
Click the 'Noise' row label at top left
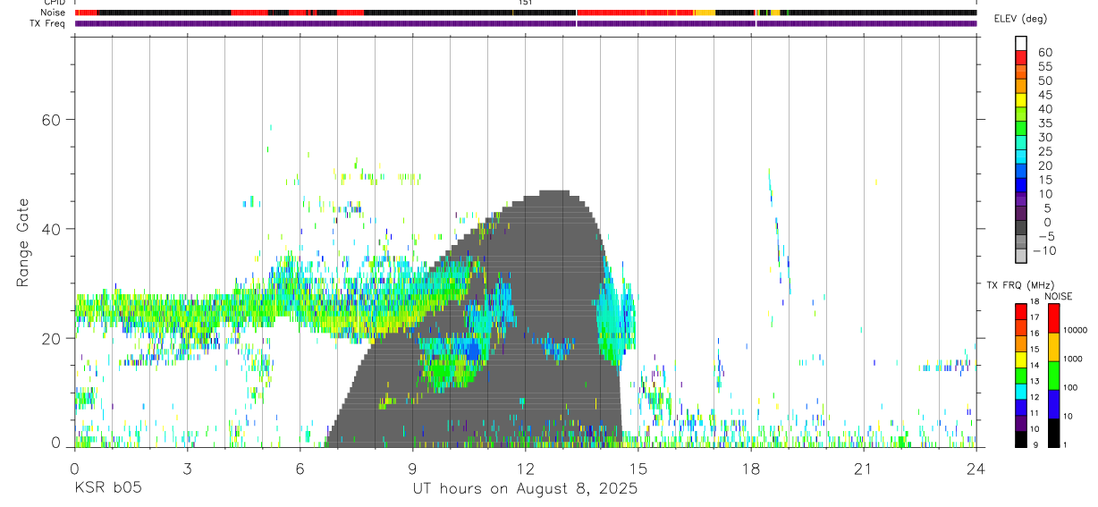pos(55,13)
